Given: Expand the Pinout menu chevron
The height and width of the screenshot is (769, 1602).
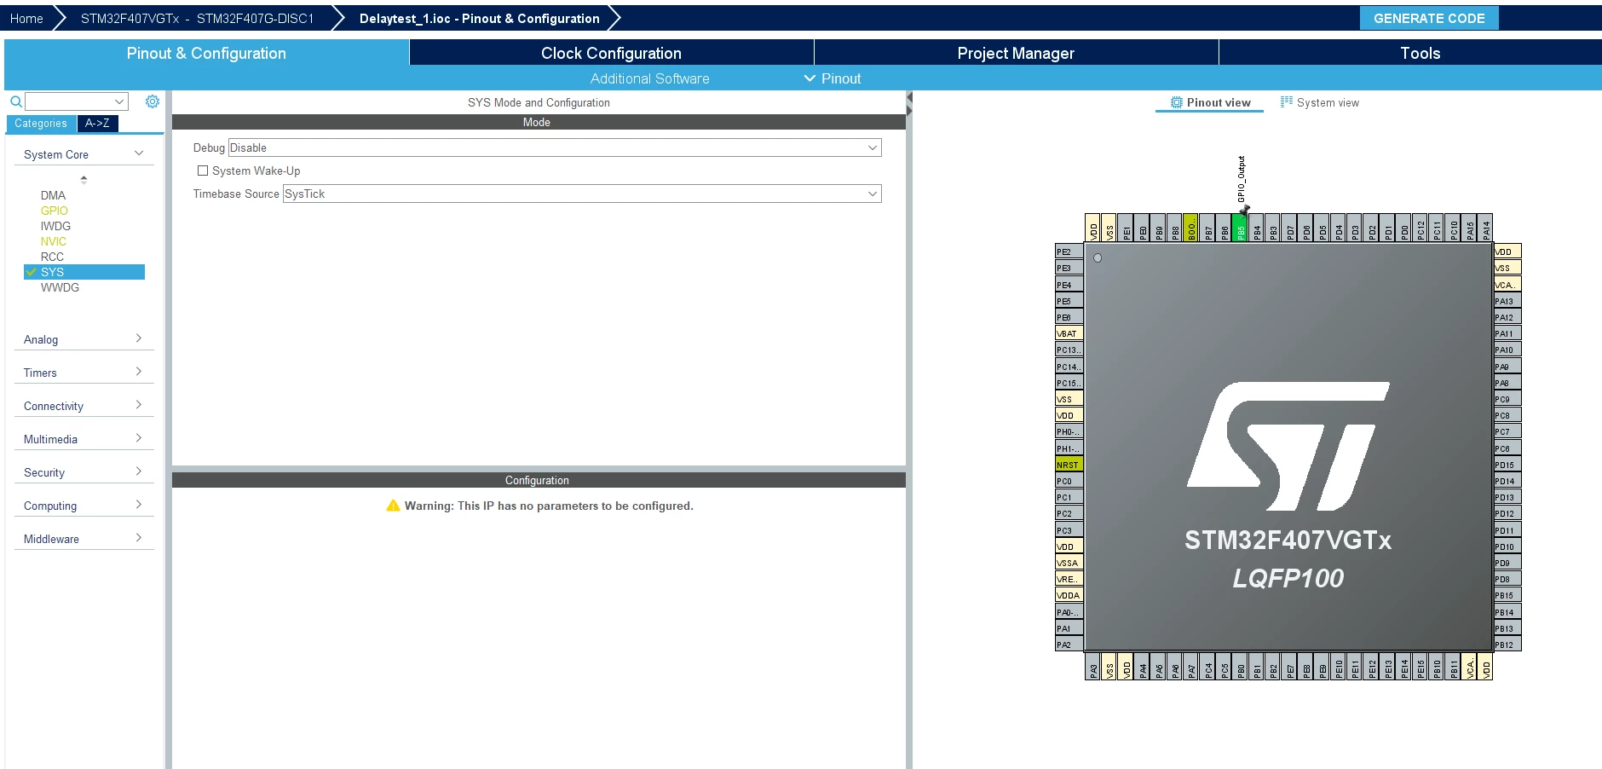Looking at the screenshot, I should pyautogui.click(x=810, y=78).
